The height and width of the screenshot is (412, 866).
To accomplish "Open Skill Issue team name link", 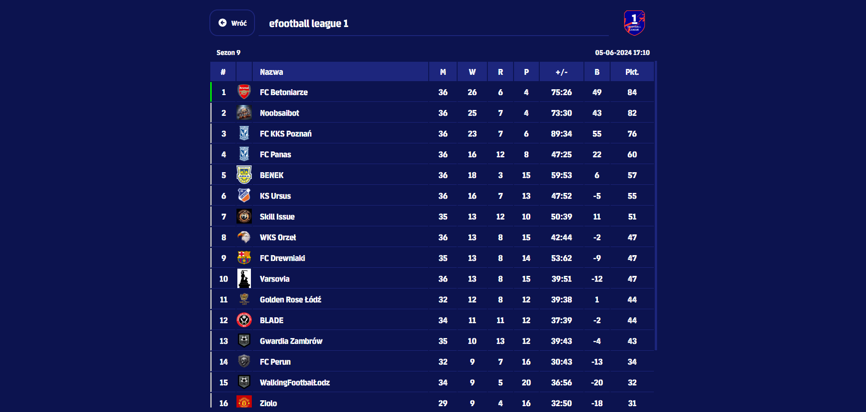I will pyautogui.click(x=277, y=217).
